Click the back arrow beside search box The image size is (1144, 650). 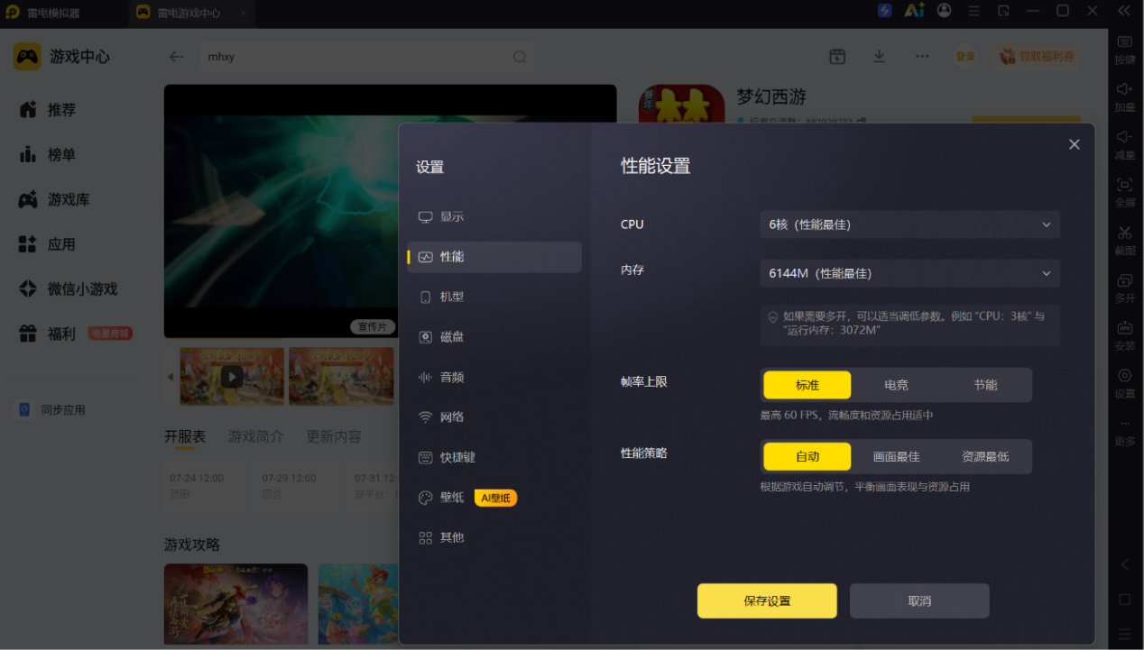[176, 56]
